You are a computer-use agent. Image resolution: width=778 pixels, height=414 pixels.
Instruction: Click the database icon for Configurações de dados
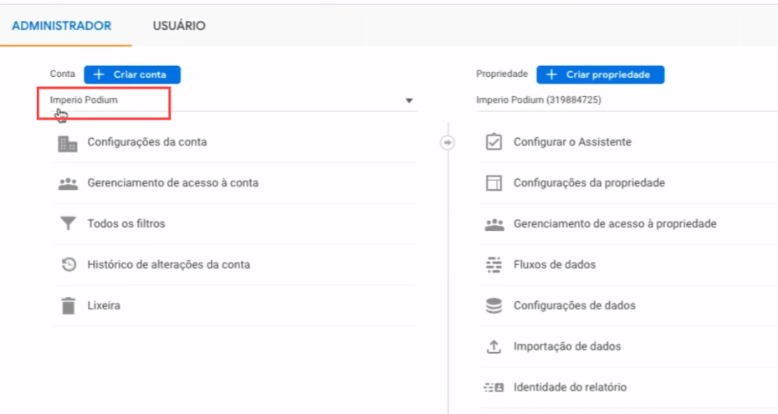[494, 306]
